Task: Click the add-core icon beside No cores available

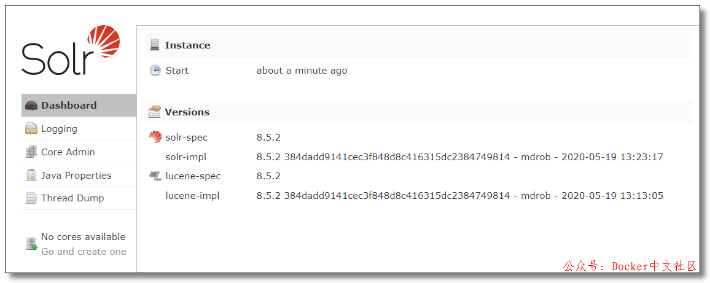Action: point(31,244)
